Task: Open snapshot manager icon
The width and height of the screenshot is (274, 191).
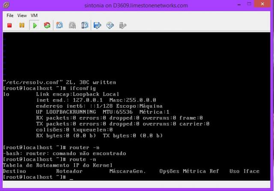Action: coord(85,26)
